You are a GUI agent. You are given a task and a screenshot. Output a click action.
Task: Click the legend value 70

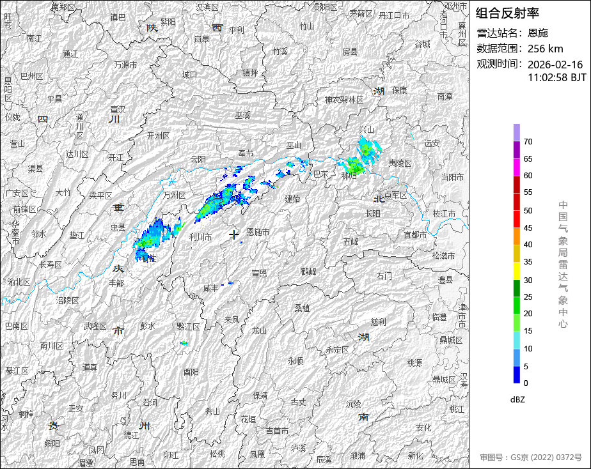528,141
